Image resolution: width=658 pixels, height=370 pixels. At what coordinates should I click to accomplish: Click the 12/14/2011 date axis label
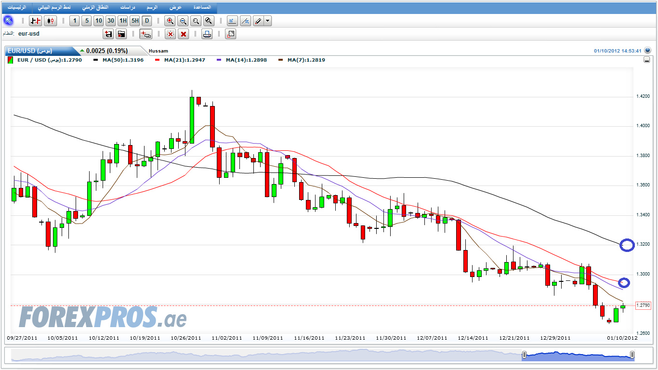click(x=473, y=338)
